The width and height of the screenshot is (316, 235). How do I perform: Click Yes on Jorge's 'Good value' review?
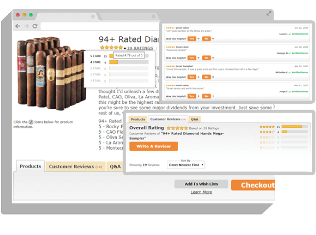pos(192,96)
